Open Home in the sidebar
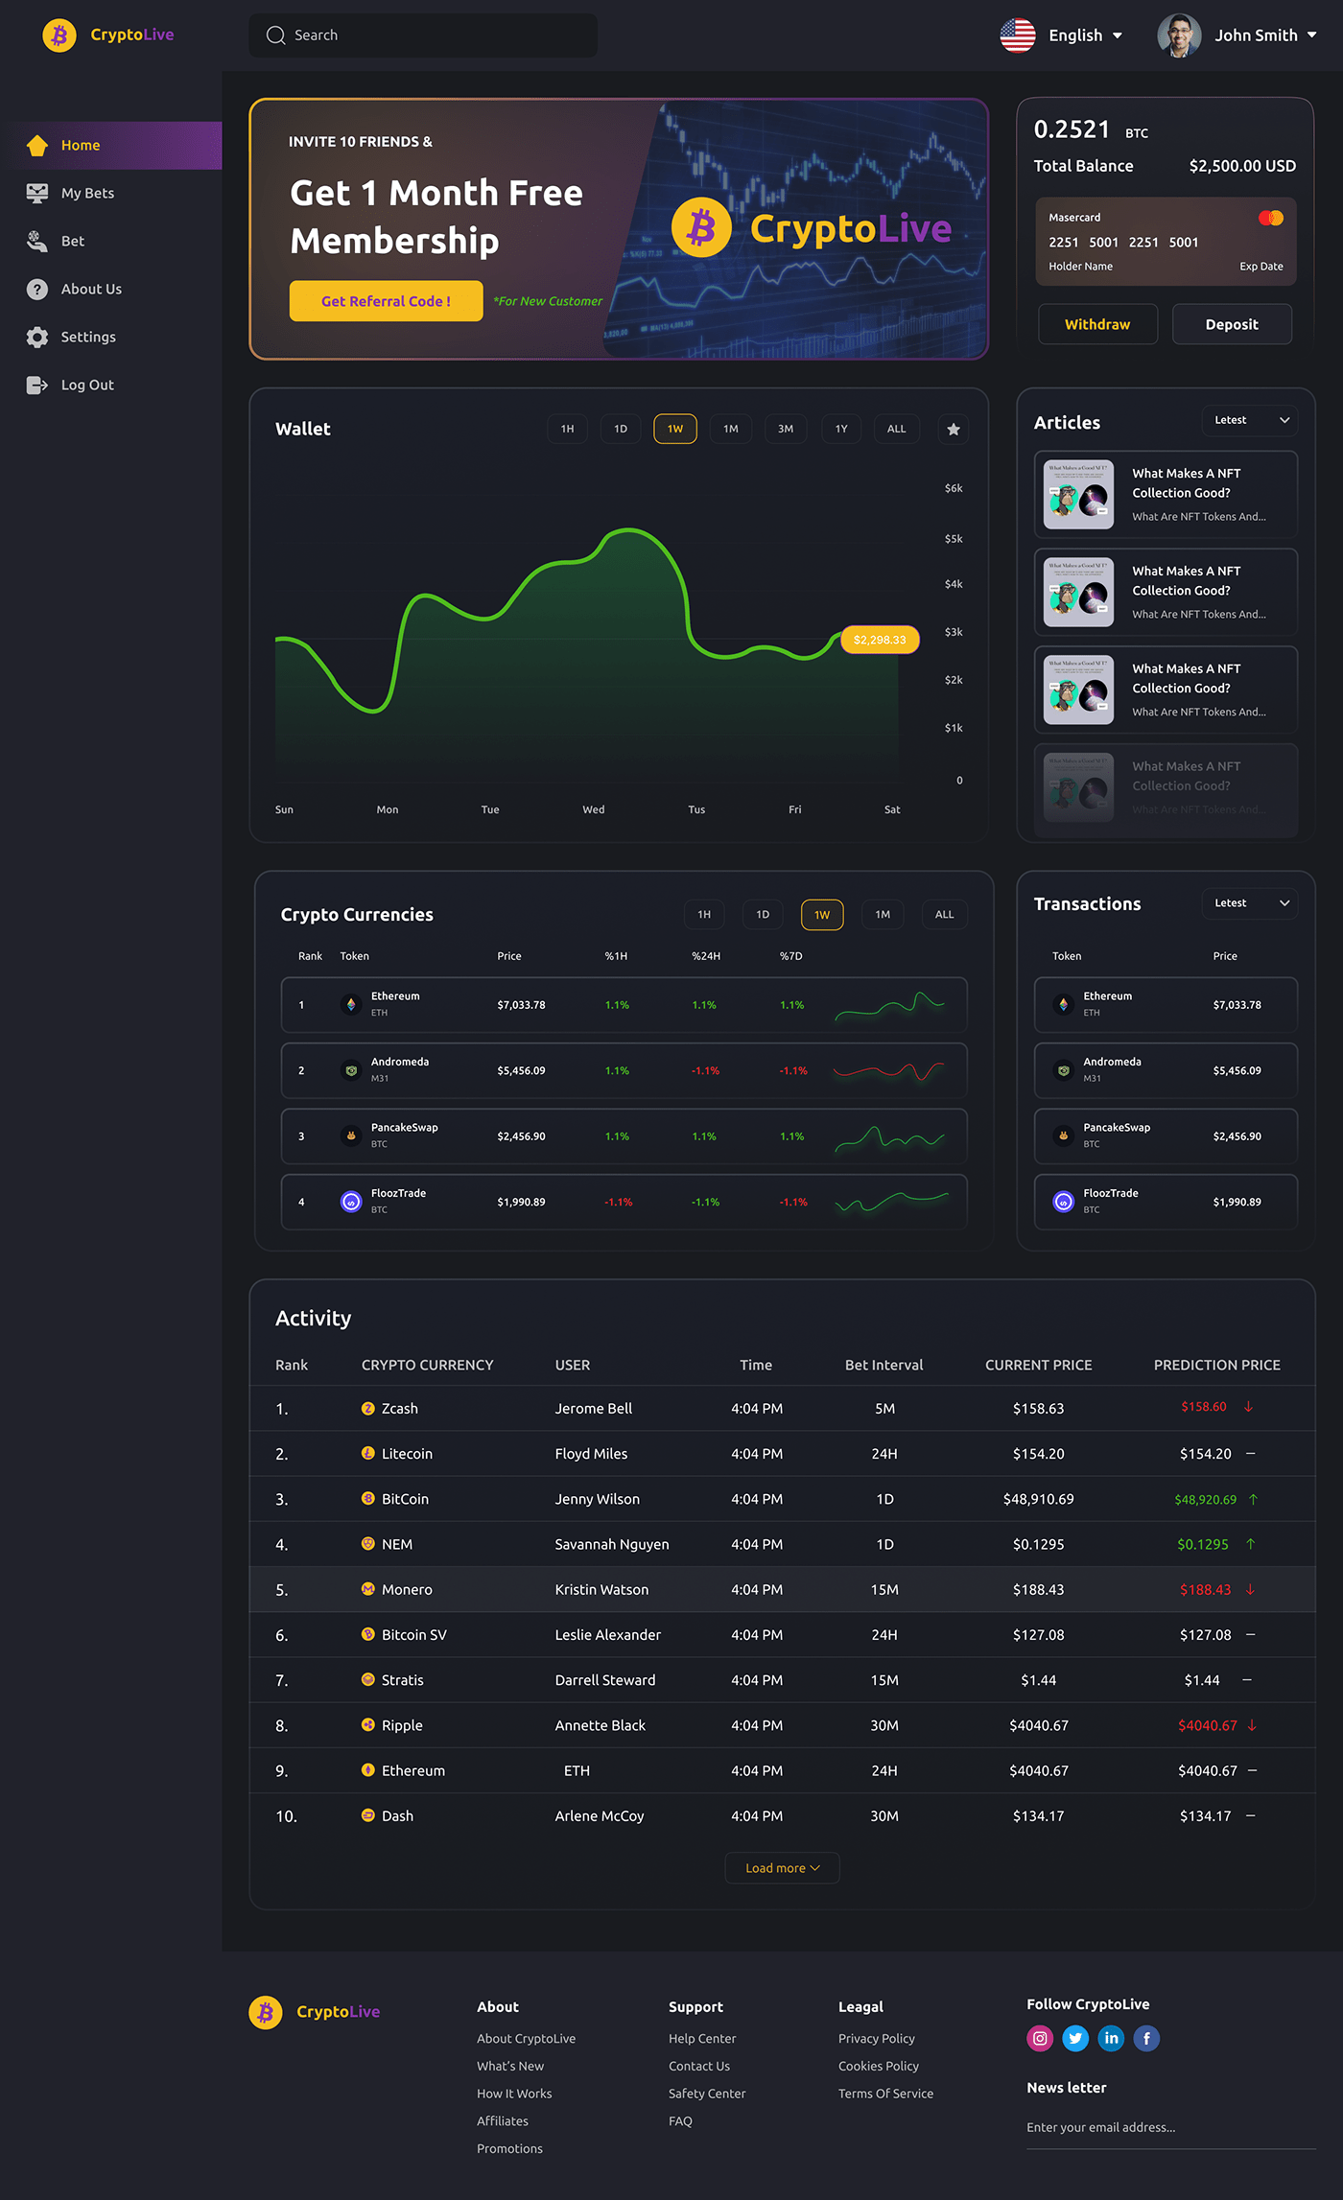Screen dimensions: 1343x2200 [111, 146]
